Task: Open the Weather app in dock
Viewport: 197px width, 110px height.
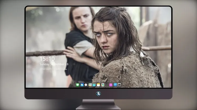Action: pos(82,85)
